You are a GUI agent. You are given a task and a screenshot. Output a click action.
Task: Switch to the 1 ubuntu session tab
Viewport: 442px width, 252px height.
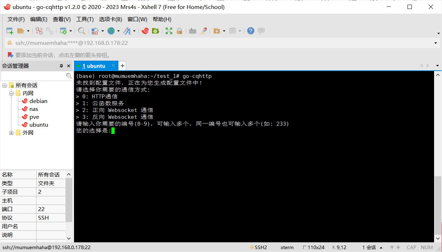point(94,66)
